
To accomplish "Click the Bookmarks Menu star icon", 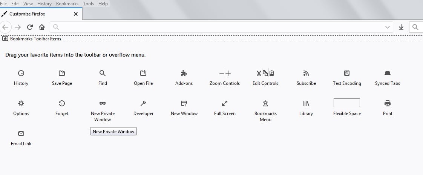I will pos(265,103).
